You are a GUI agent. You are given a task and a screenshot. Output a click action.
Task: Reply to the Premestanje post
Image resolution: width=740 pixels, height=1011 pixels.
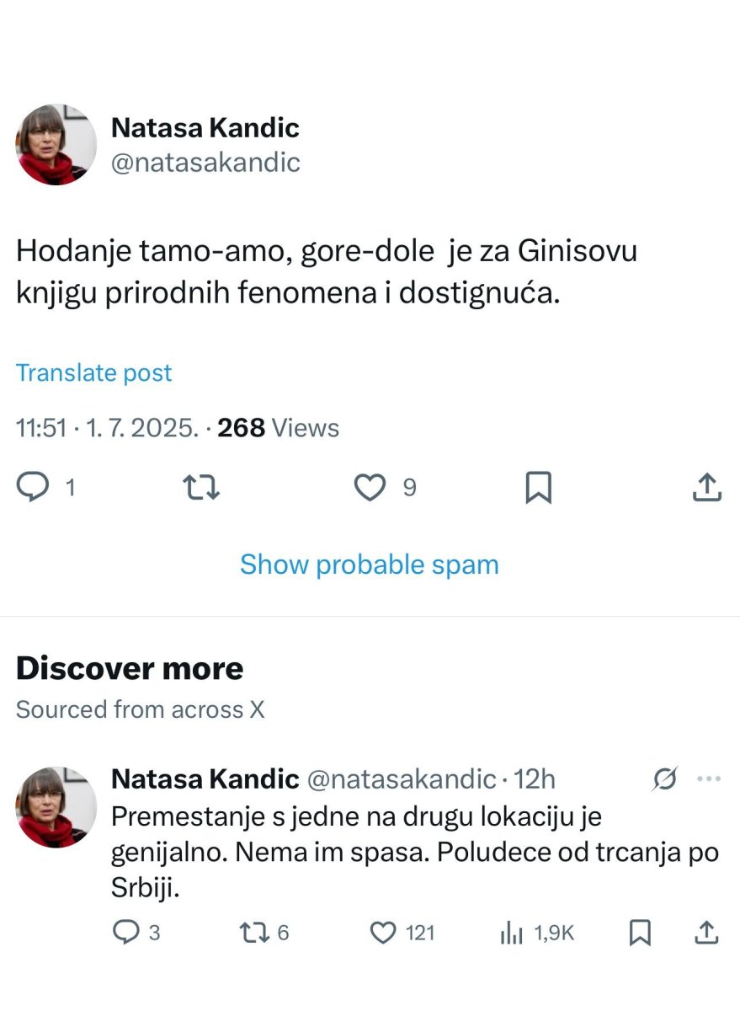[127, 932]
